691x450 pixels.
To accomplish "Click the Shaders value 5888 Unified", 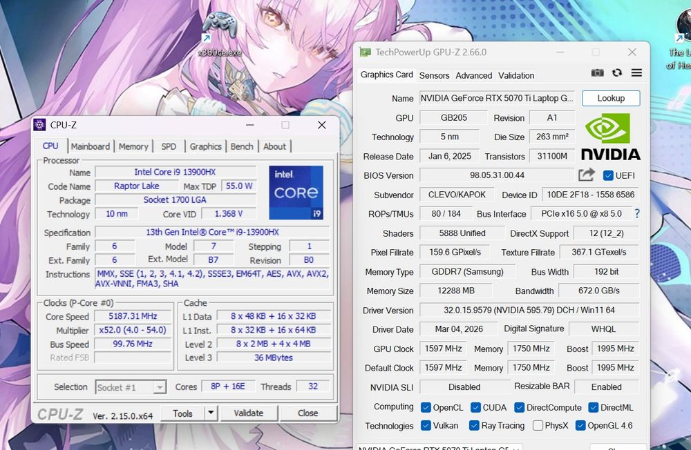I will pyautogui.click(x=462, y=233).
